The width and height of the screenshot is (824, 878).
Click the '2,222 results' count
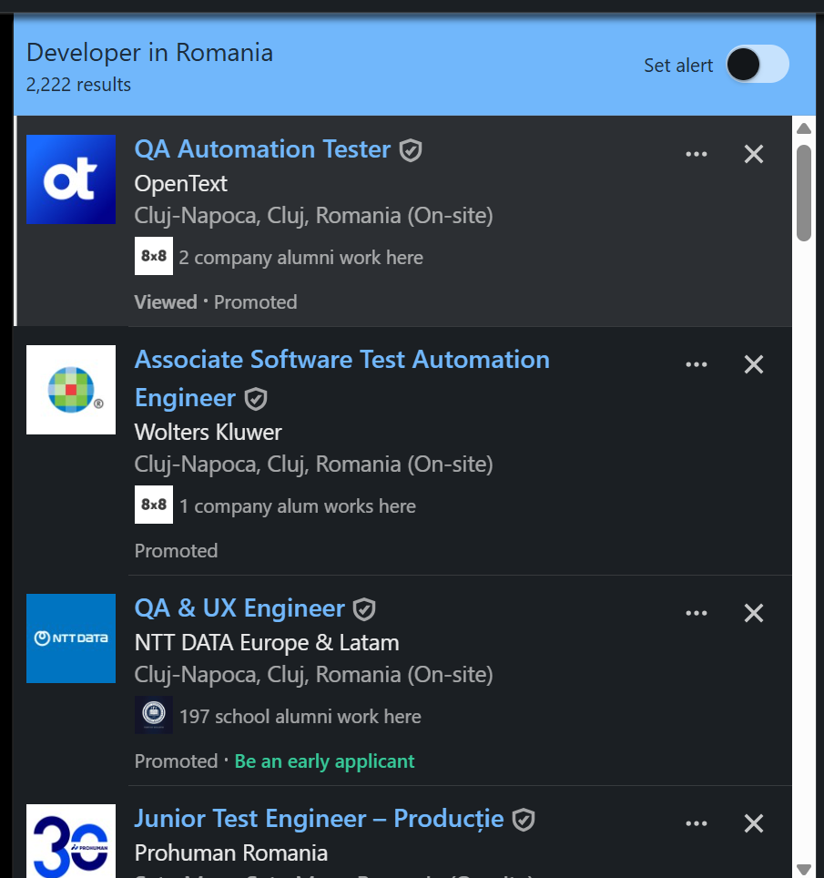pyautogui.click(x=79, y=85)
